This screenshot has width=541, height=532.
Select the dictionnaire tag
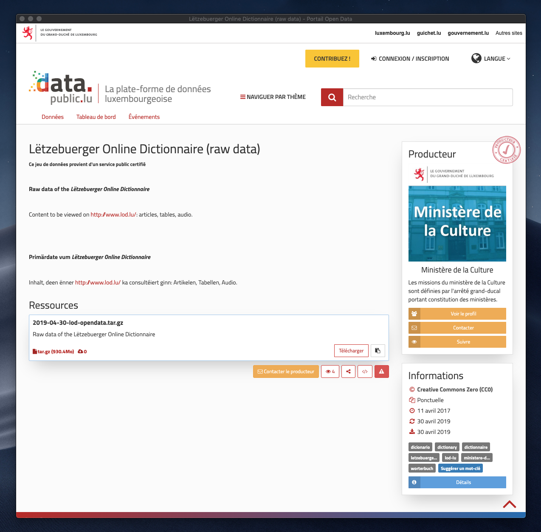pyautogui.click(x=476, y=447)
